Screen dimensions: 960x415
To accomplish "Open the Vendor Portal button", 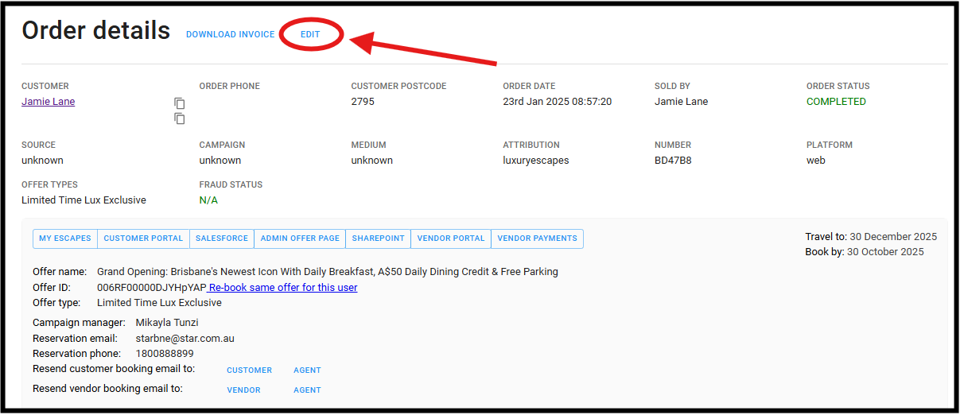I will click(451, 239).
